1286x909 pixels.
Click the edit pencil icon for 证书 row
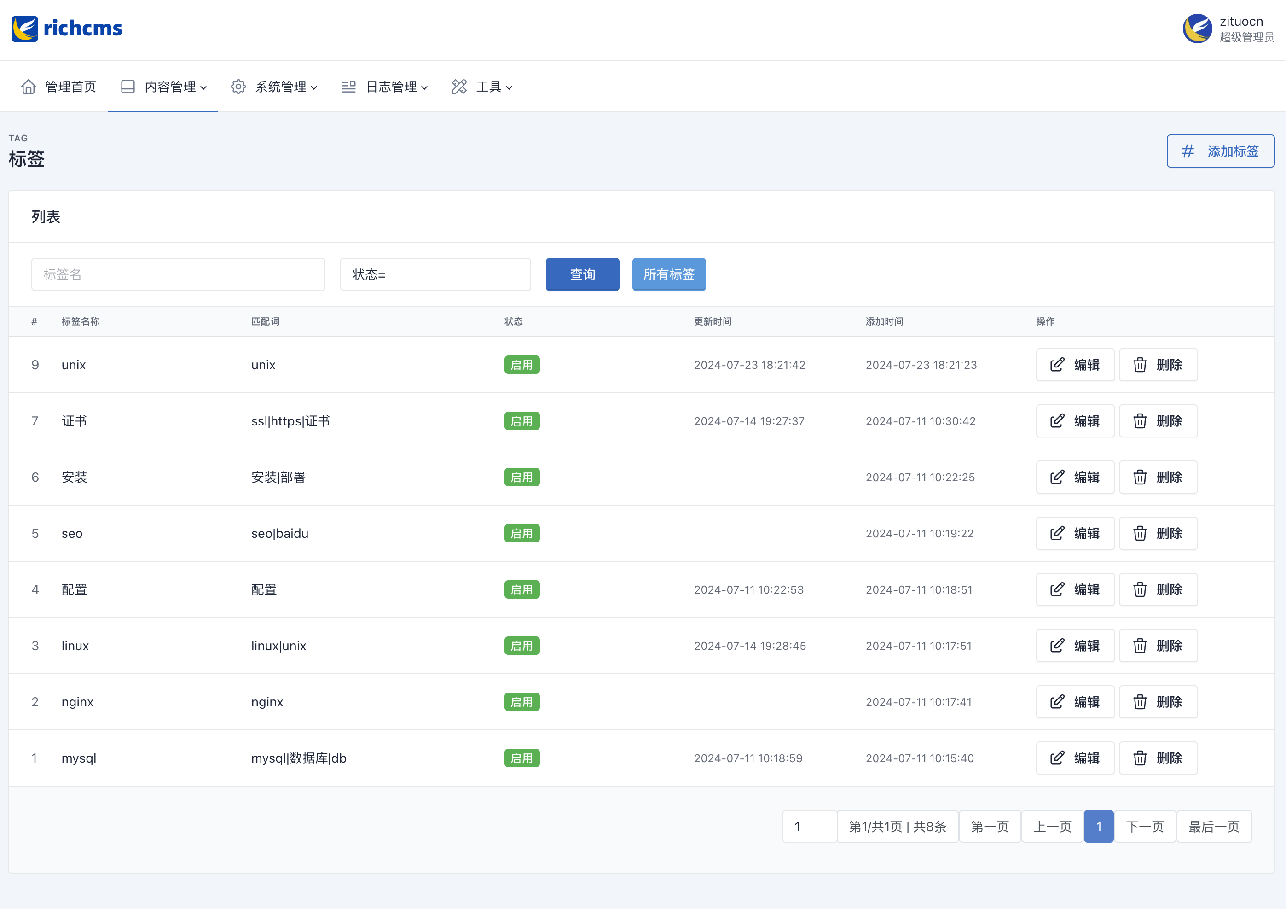1057,421
